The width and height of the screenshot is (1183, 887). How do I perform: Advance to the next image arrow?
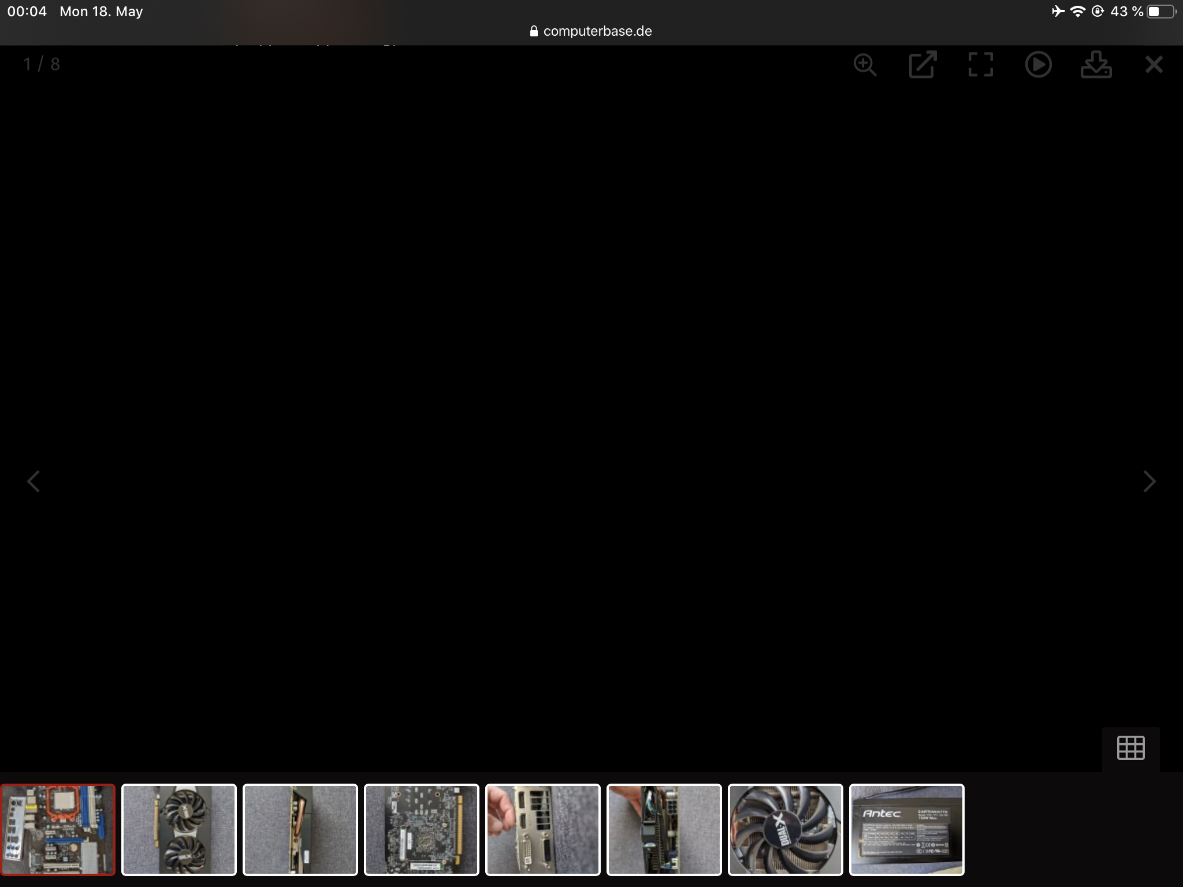click(x=1149, y=481)
